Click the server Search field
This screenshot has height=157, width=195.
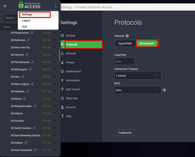coord(11,18)
